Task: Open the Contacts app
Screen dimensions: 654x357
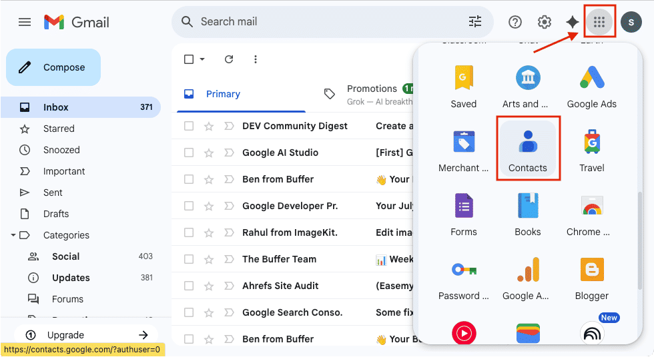Action: pyautogui.click(x=528, y=149)
